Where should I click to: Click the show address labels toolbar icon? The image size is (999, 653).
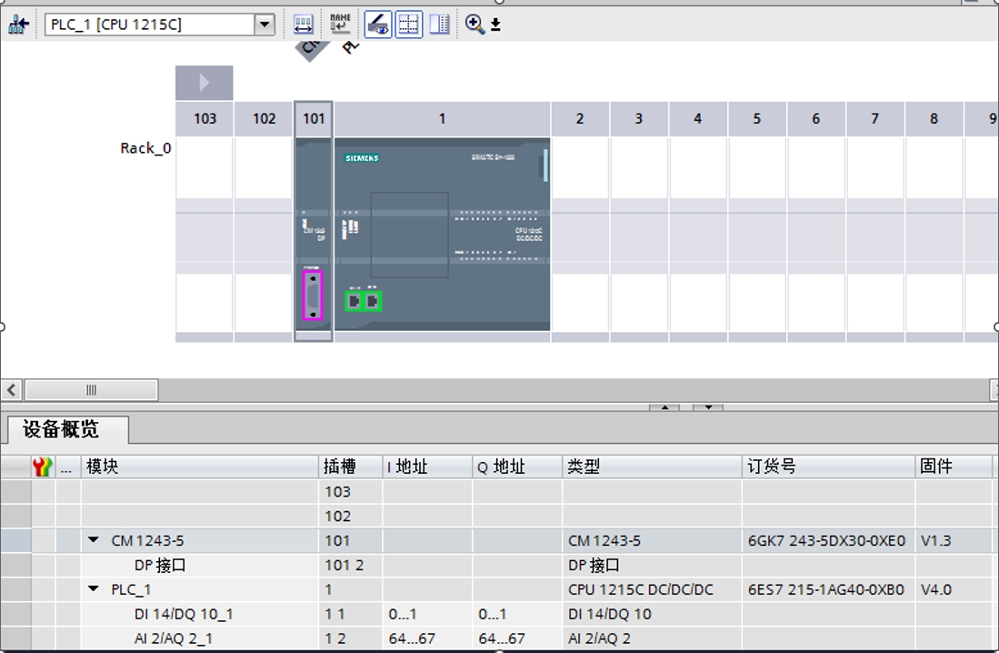coord(304,25)
